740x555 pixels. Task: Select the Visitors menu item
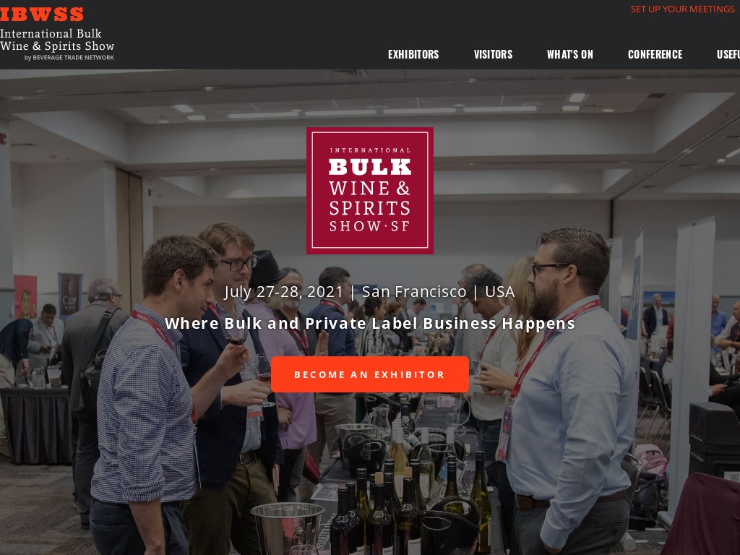pos(493,54)
